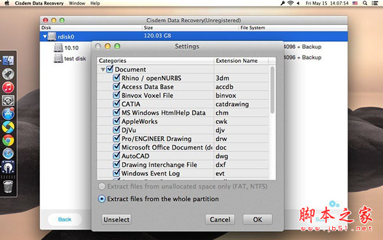The image size is (383, 240).
Task: Click the volume icon in menu bar
Action: coord(298,3)
